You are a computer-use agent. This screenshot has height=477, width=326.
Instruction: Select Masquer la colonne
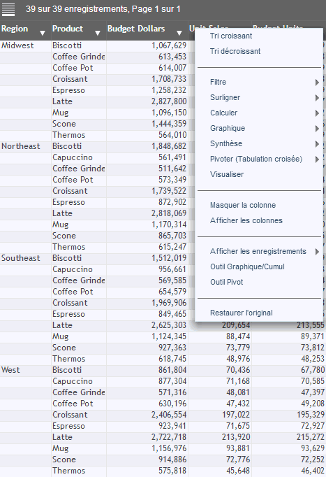click(x=243, y=205)
